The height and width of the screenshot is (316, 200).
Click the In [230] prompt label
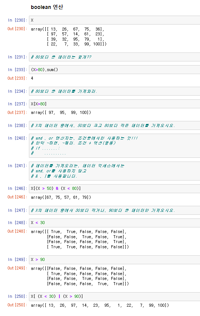click(x=17, y=20)
